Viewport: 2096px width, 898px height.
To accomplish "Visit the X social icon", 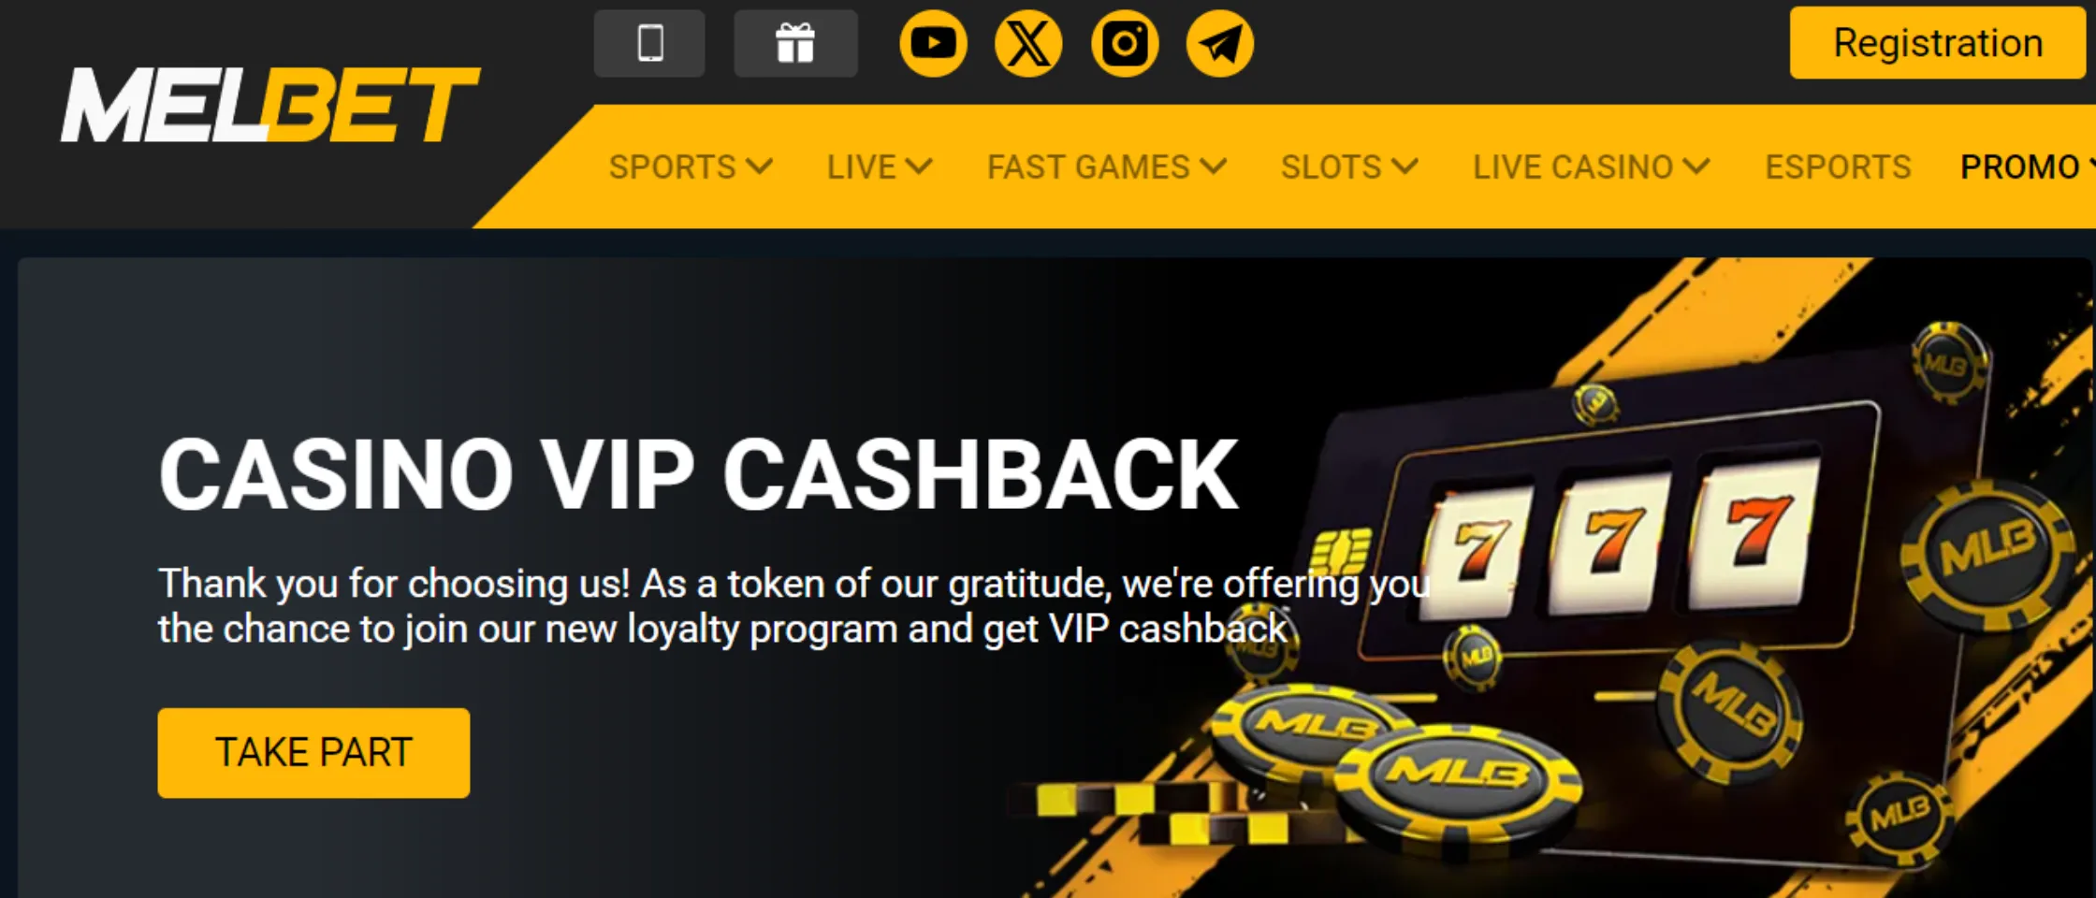I will [x=1028, y=43].
